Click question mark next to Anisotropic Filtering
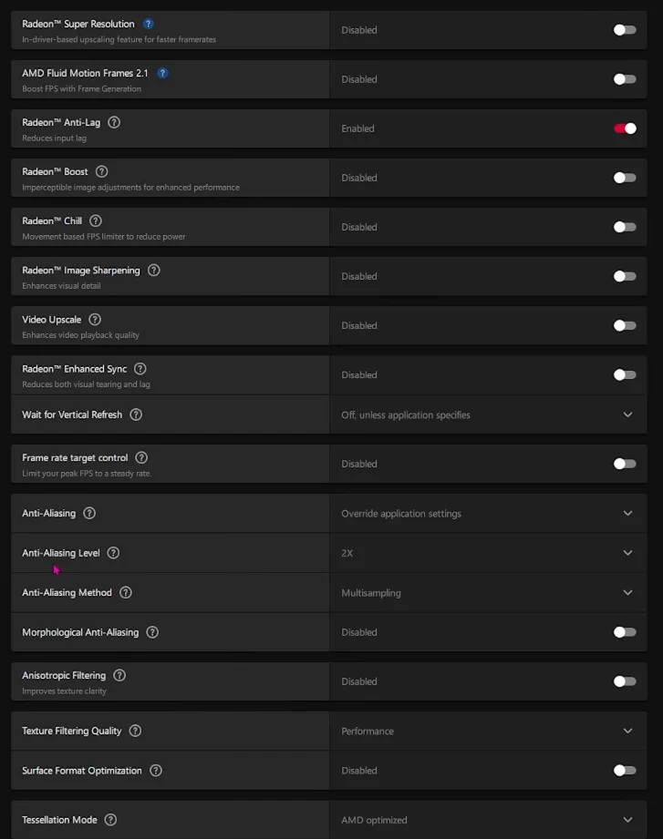The width and height of the screenshot is (663, 839). [x=119, y=675]
